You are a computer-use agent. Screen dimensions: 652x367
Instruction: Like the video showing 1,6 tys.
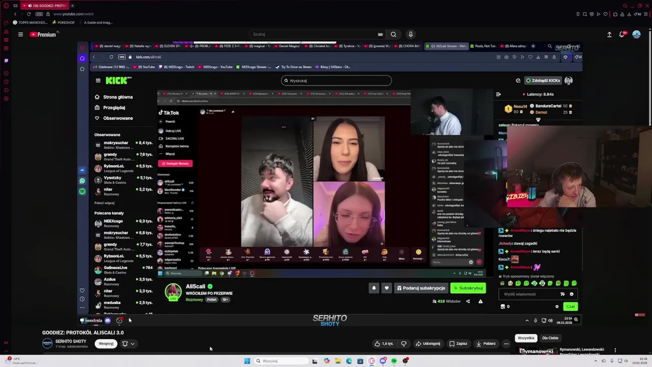pyautogui.click(x=384, y=344)
